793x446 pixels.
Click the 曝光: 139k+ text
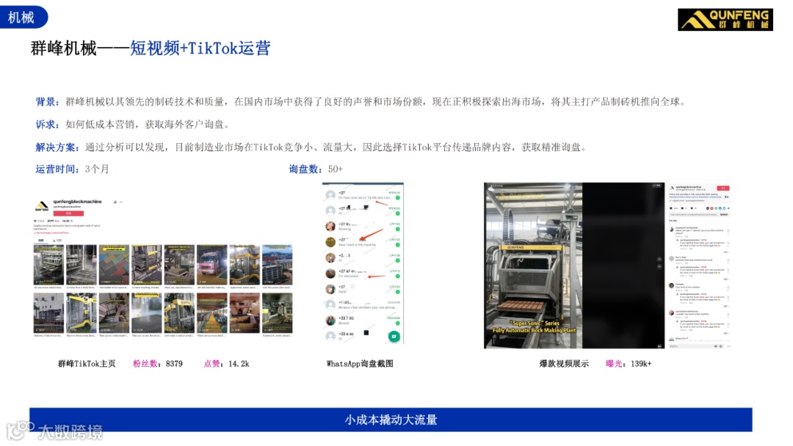[629, 364]
